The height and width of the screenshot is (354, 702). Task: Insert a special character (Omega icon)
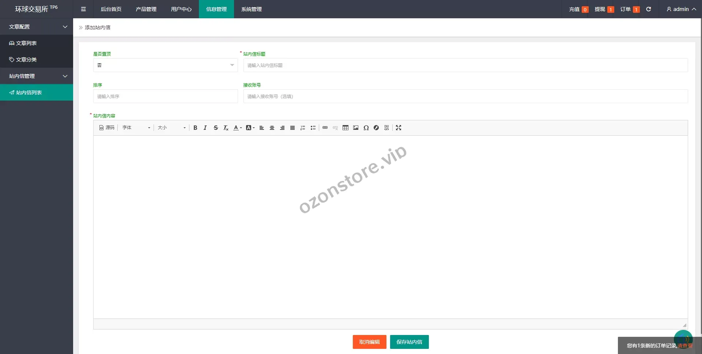[x=366, y=128]
